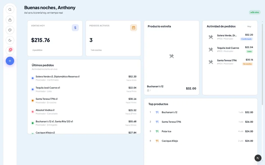Open the Buchanan's 12 x1, Santa Rita 120 order
Viewport: 265px width, 165px height.
click(x=84, y=123)
